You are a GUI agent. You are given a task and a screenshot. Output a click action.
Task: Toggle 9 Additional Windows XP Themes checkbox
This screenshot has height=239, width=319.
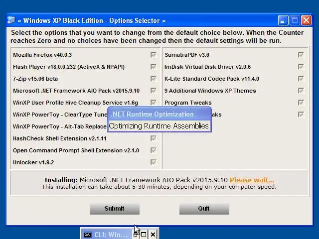coord(301,91)
